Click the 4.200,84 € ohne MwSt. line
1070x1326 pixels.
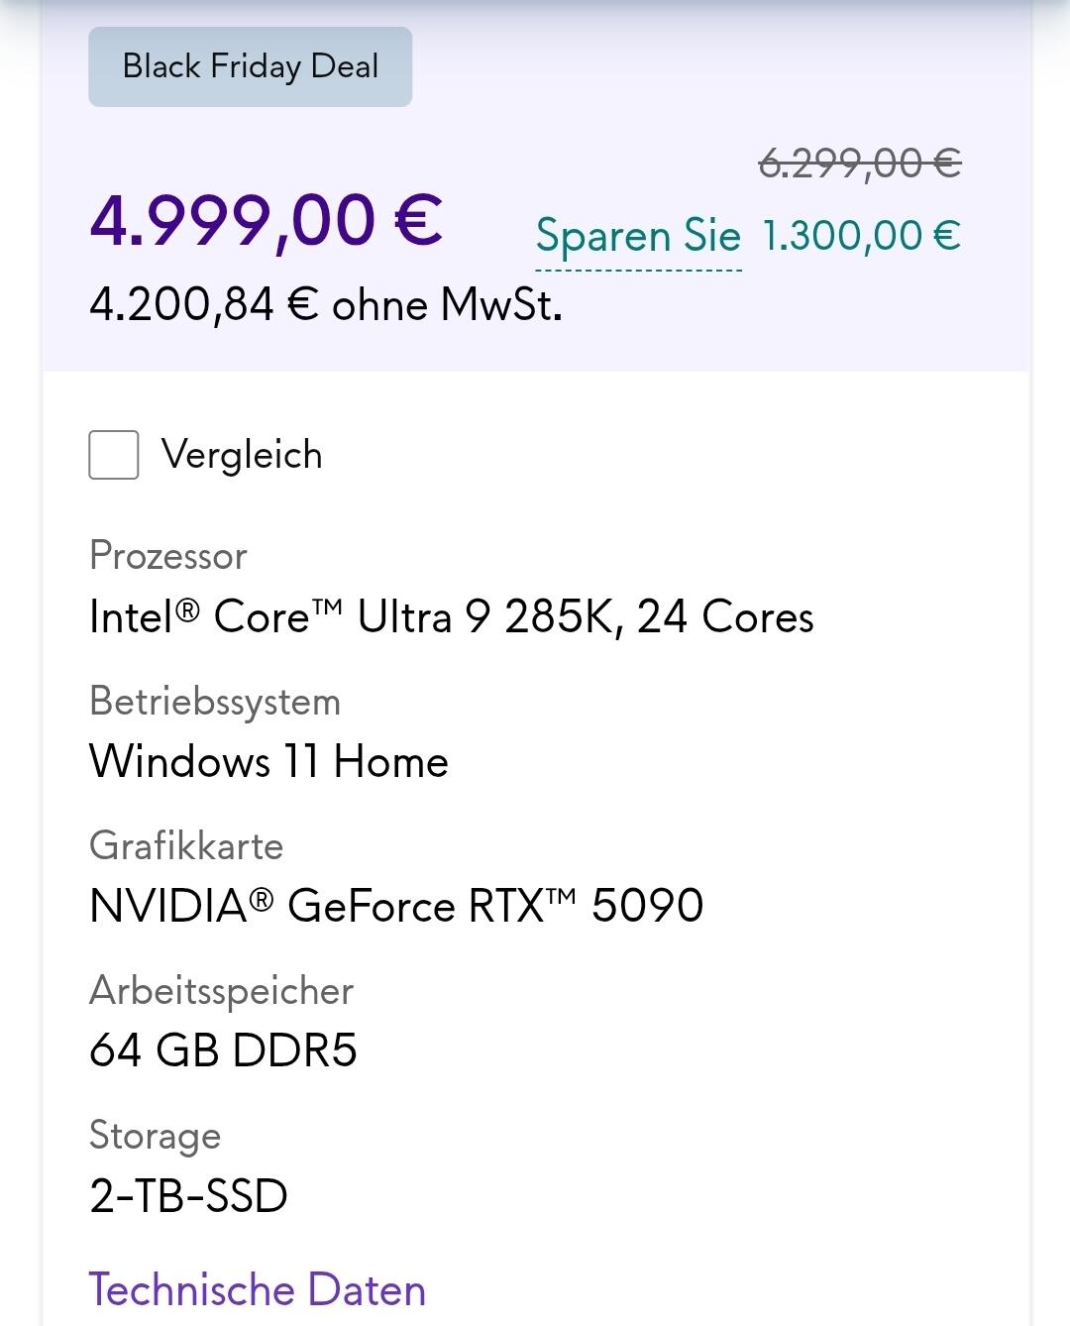point(326,305)
